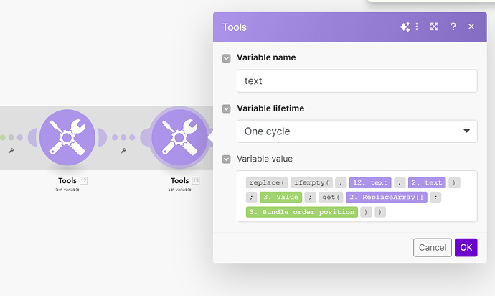Collapse the Variable lifetime section toggle

point(227,108)
